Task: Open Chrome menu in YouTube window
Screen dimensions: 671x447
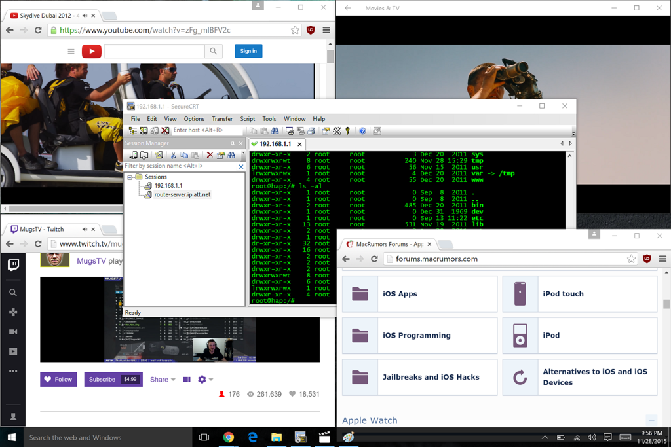Action: (326, 30)
